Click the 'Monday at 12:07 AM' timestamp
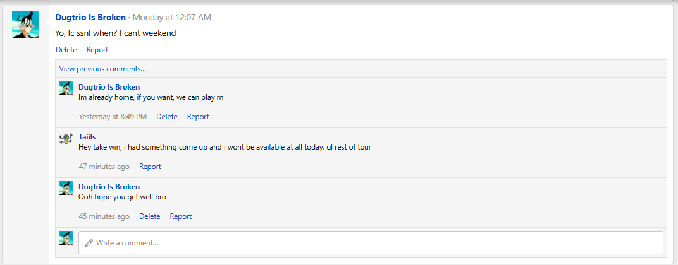Viewport: 678px width, 265px height. (x=171, y=18)
